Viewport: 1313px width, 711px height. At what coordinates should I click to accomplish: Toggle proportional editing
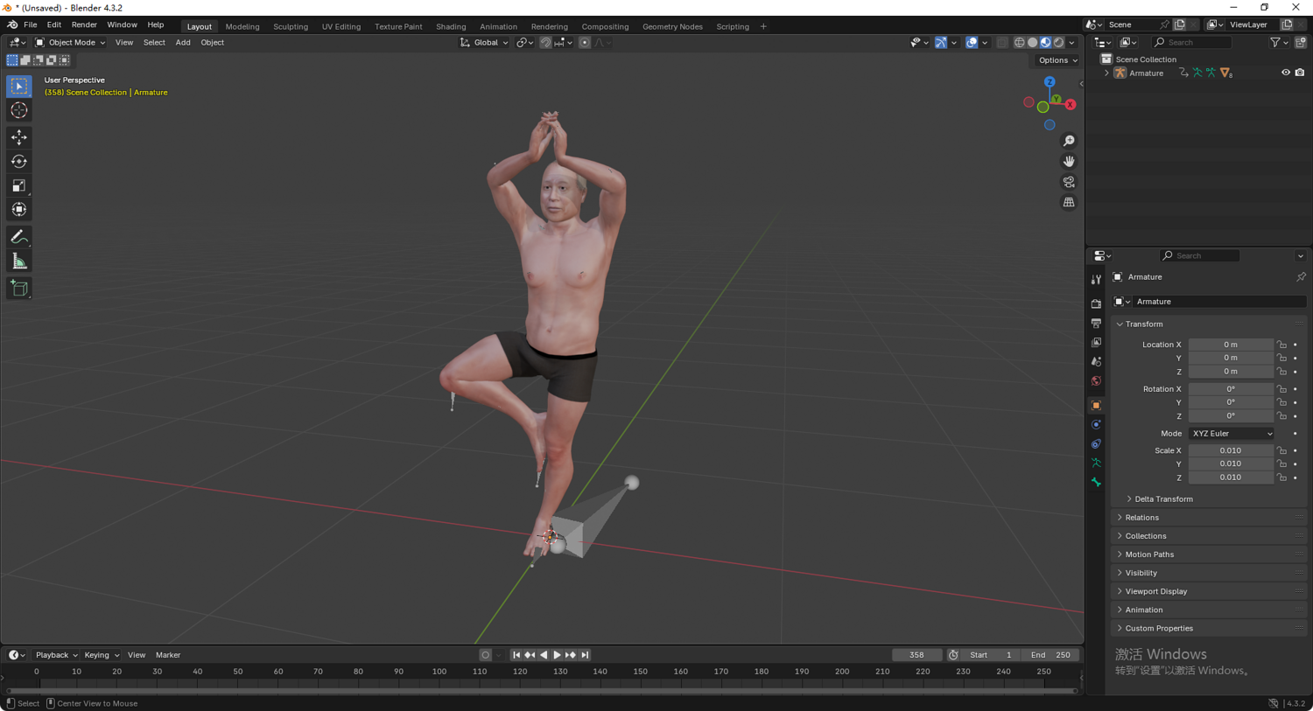pyautogui.click(x=585, y=42)
